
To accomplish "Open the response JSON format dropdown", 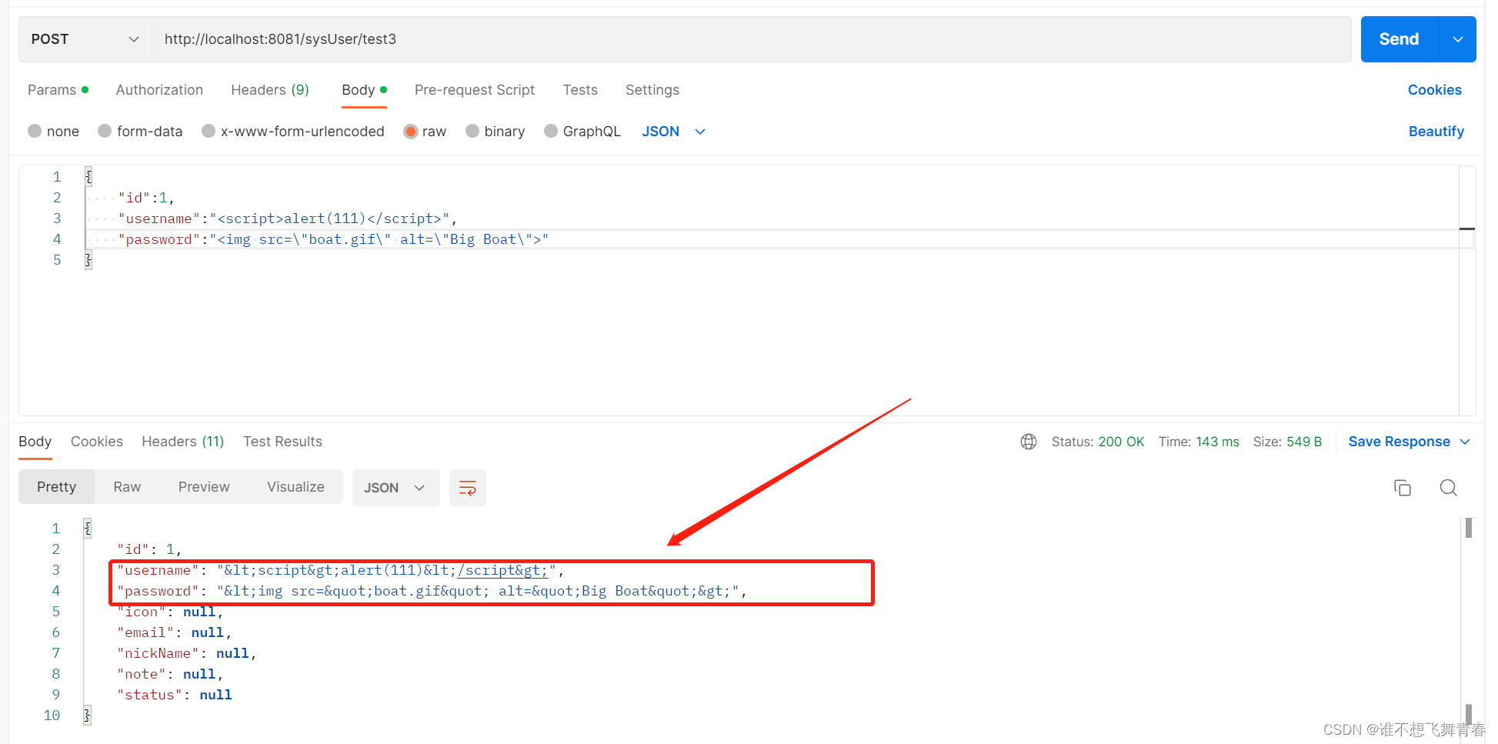I will tap(395, 488).
